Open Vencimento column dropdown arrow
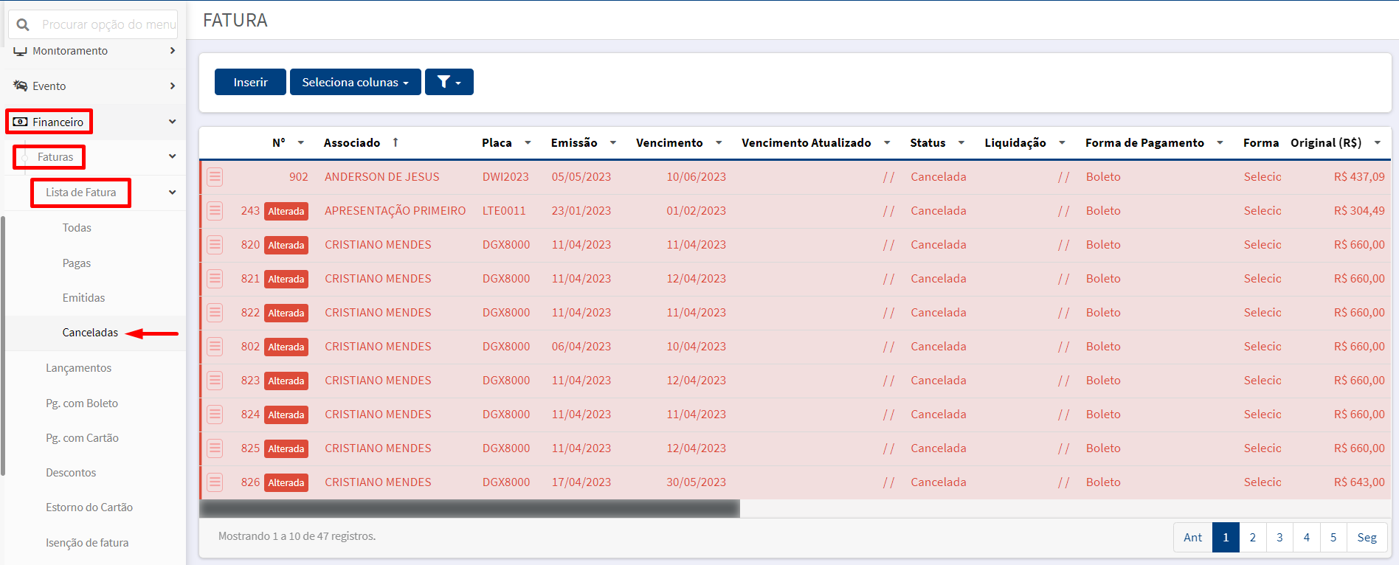 point(719,143)
